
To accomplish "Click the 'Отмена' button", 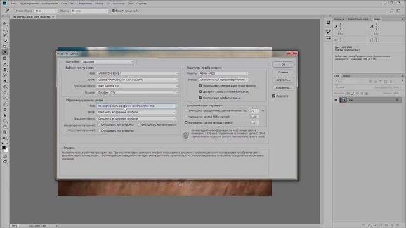I will 283,72.
